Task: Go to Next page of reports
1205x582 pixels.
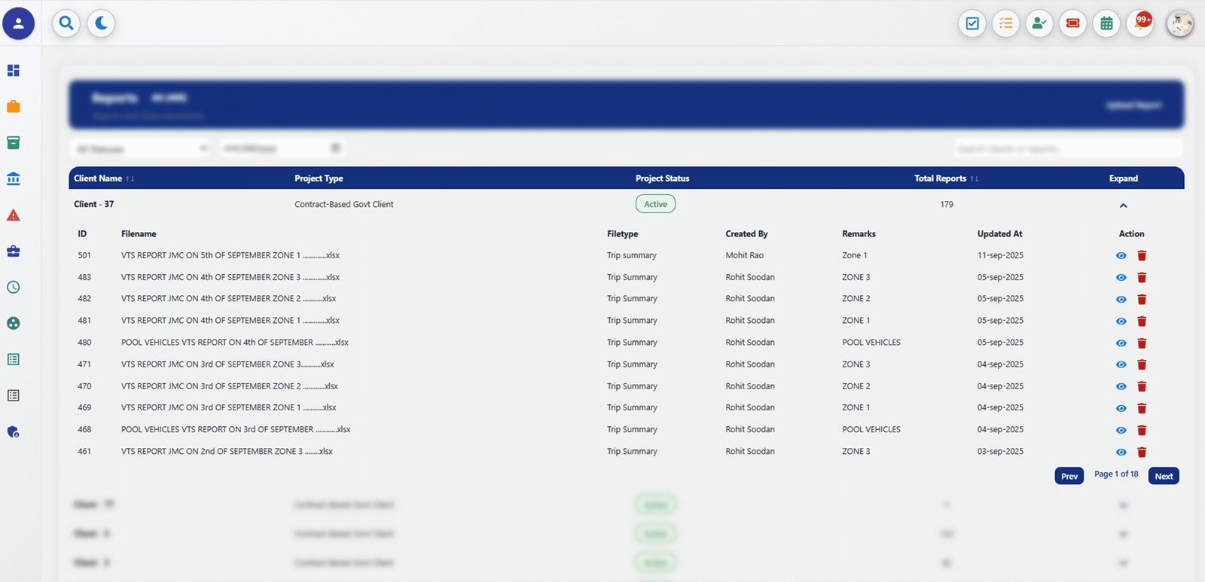Action: click(1164, 476)
